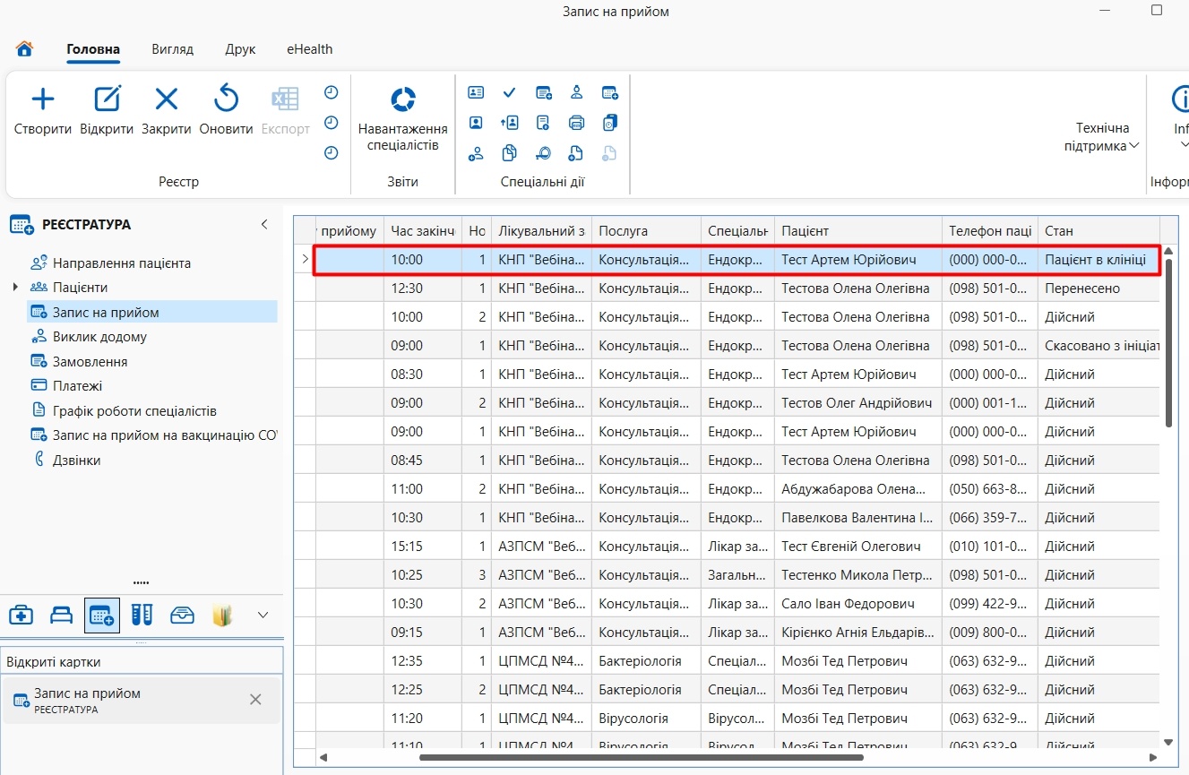Click the add-person icon in Спеціальні дії

tap(476, 153)
